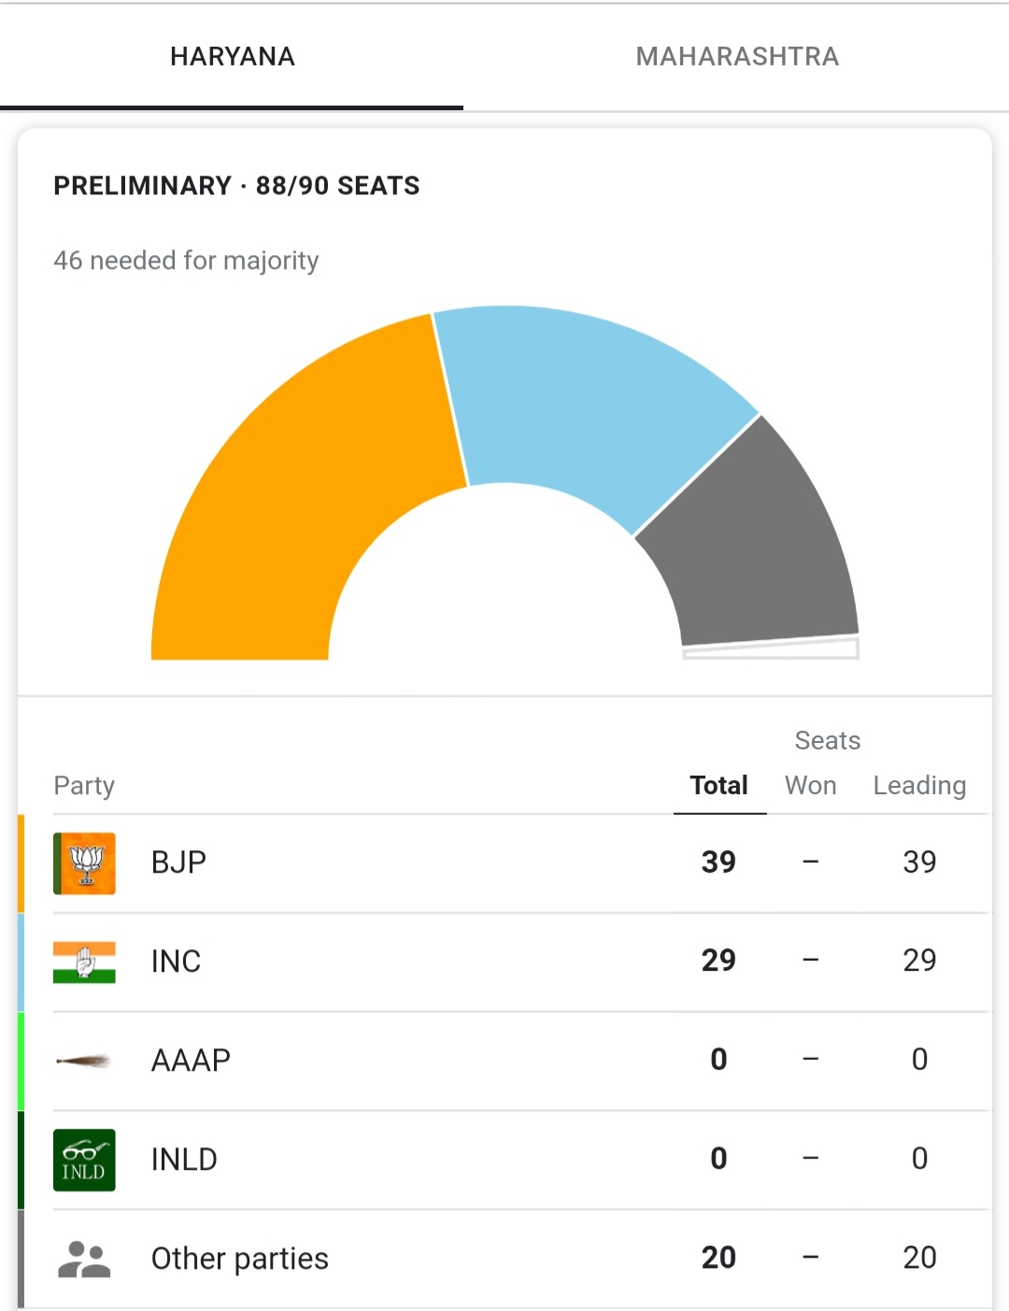Sort by Total seats column

(718, 786)
